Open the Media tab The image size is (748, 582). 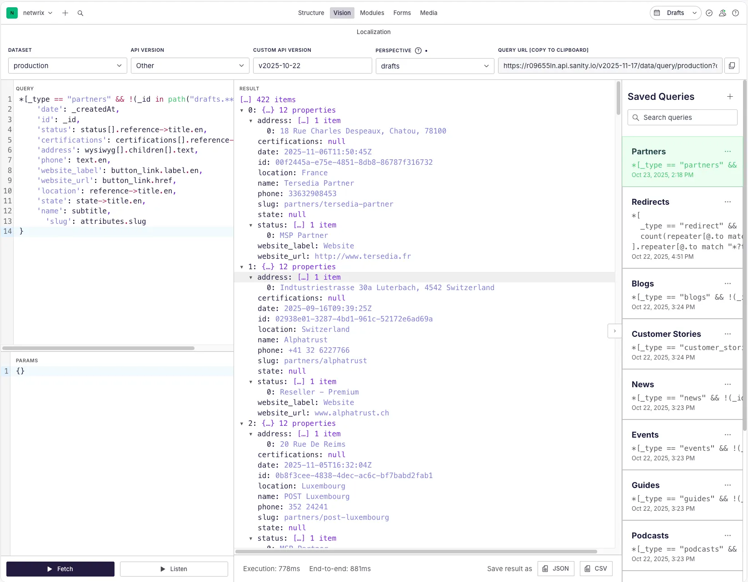coord(429,13)
